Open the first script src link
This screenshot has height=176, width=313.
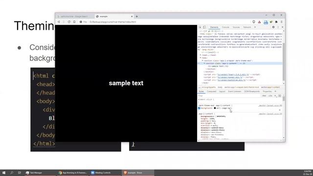click(233, 75)
